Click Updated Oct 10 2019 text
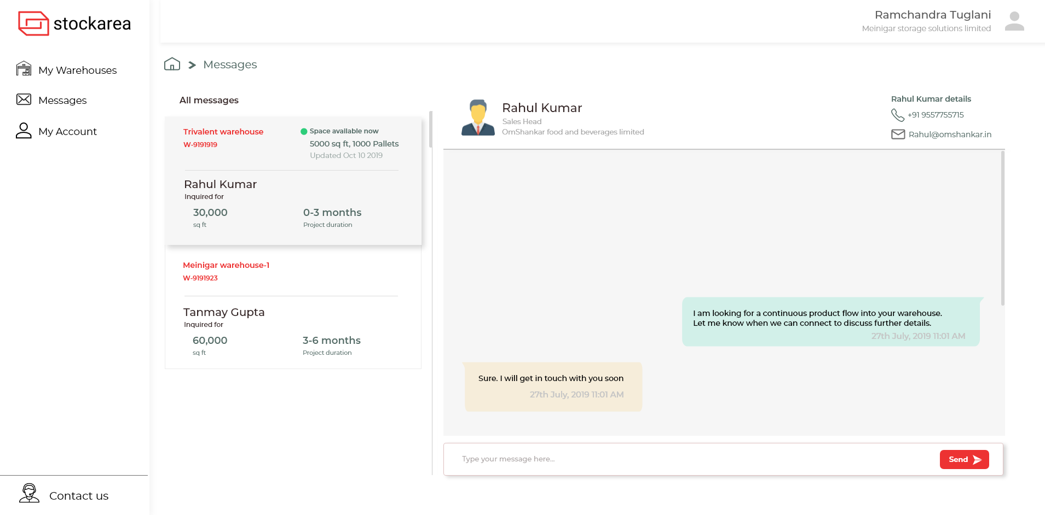Image resolution: width=1045 pixels, height=515 pixels. pos(346,155)
